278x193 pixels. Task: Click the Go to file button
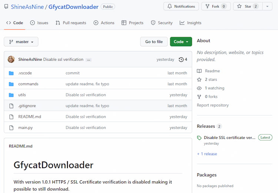pos(154,42)
